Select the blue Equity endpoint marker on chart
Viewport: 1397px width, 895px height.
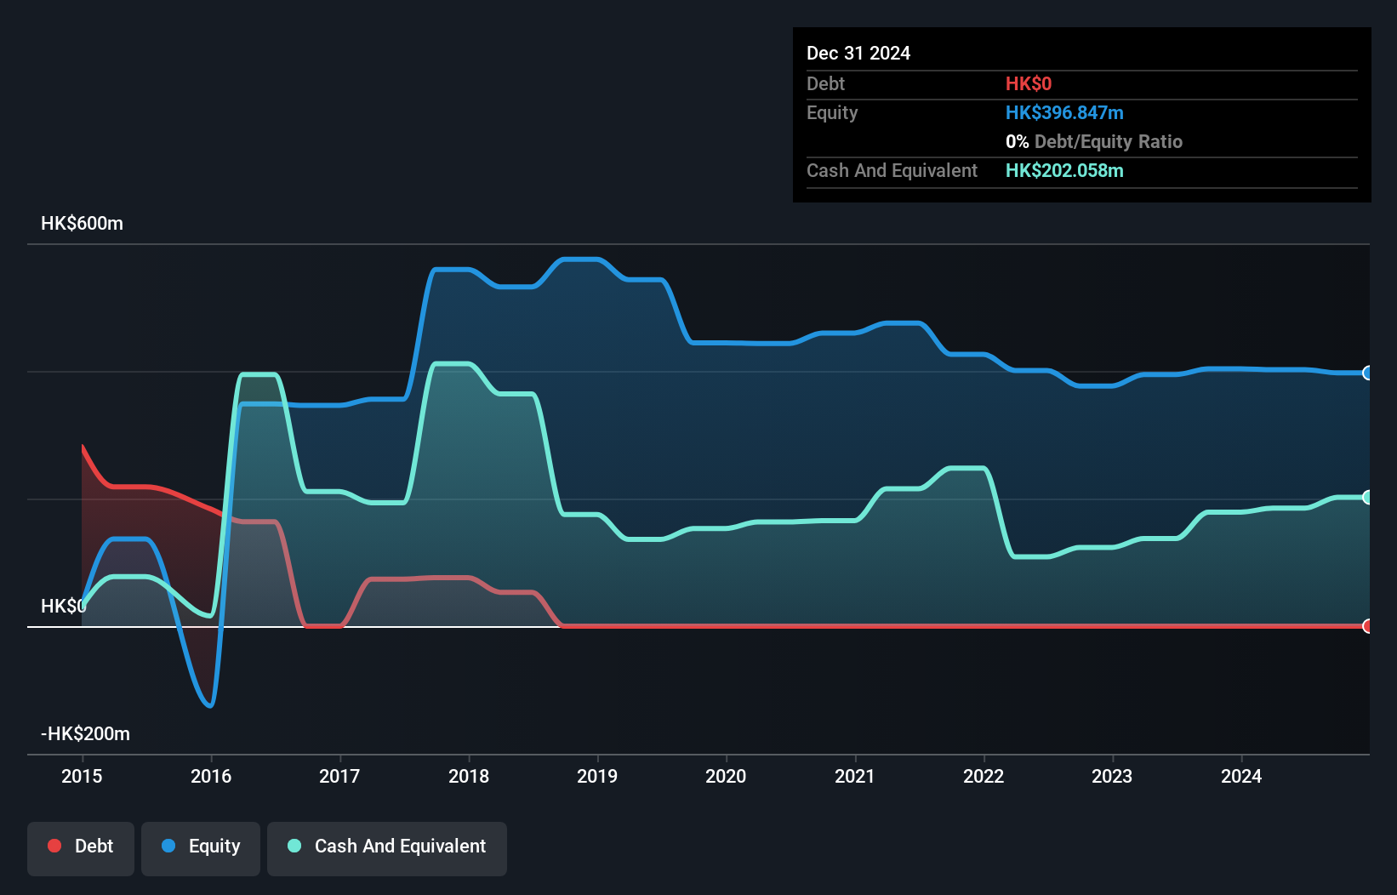(x=1368, y=373)
